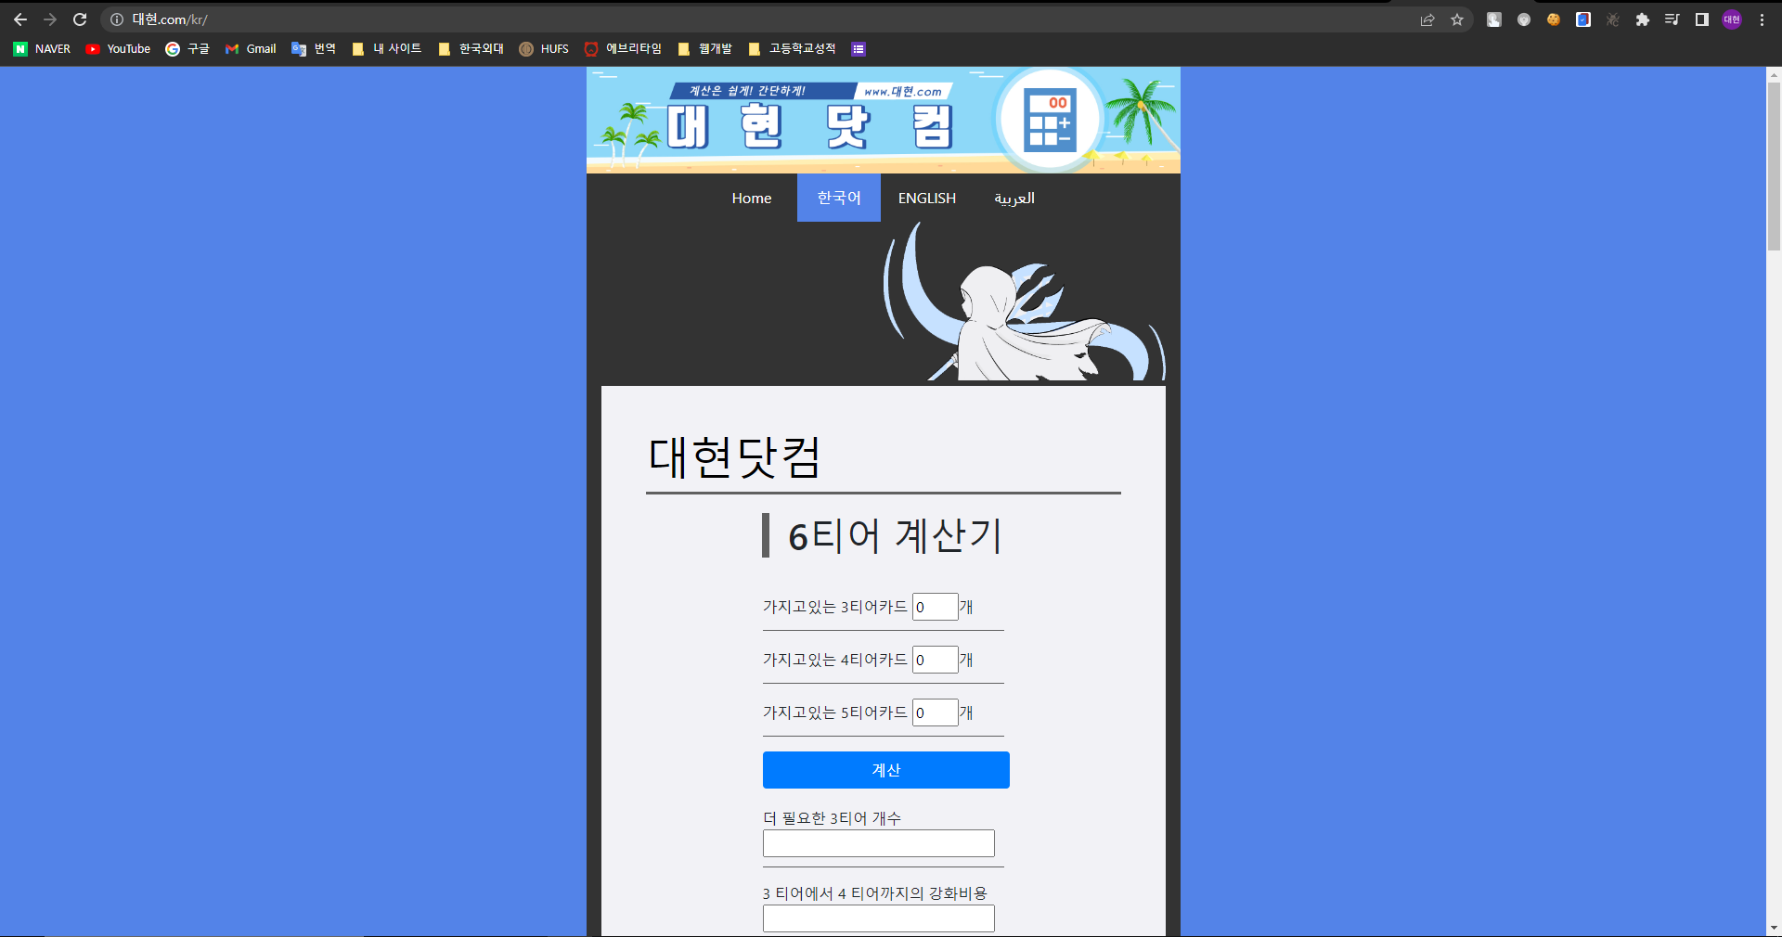1782x937 pixels.
Task: Open the 웹개발 bookmarks folder
Action: [x=704, y=48]
